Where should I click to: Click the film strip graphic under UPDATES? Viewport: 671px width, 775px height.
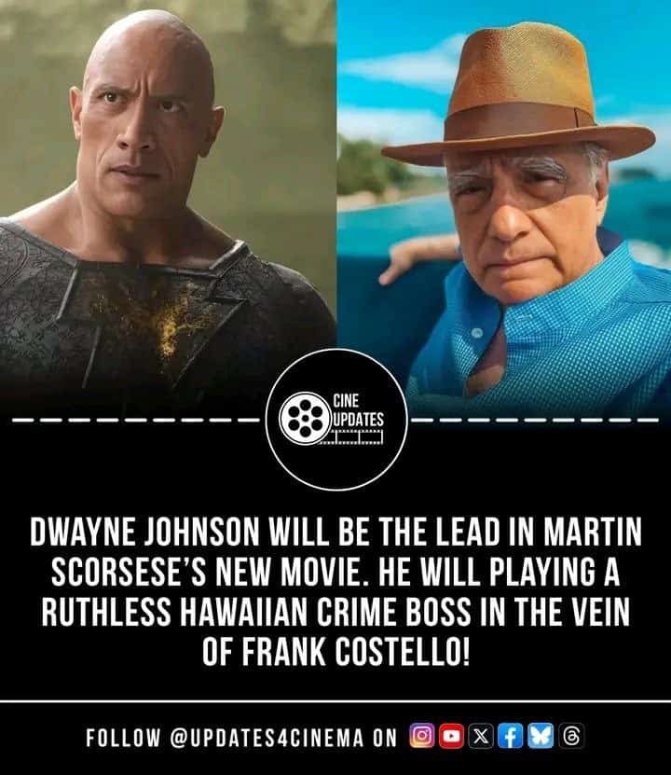[x=351, y=436]
